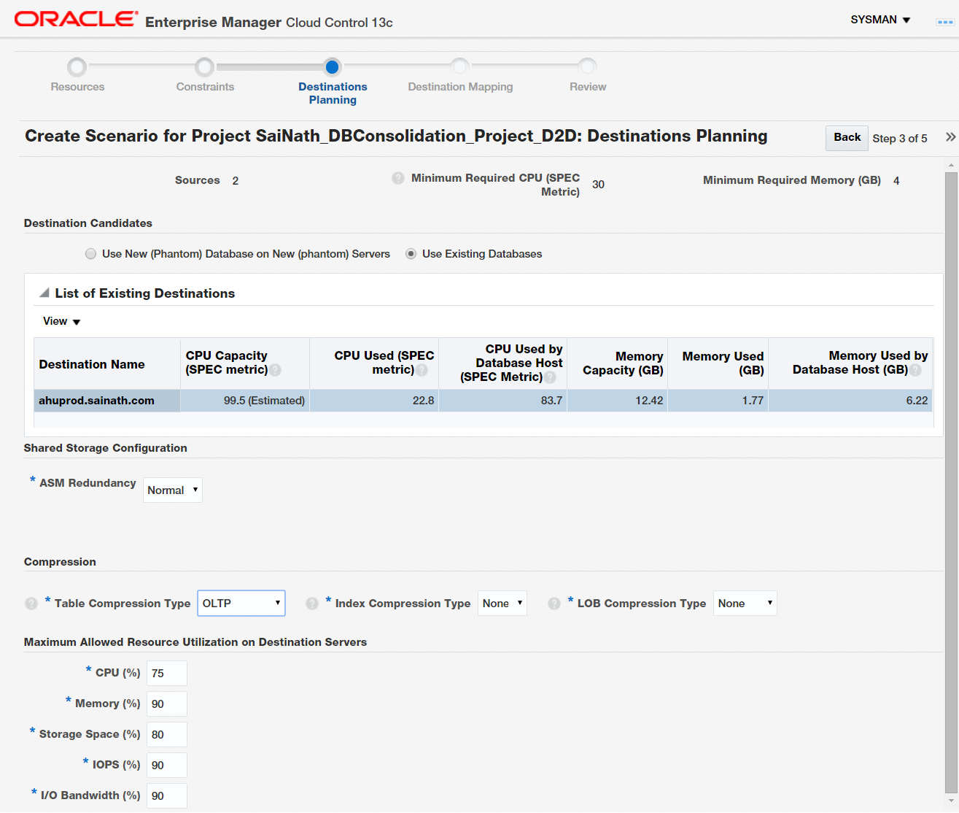This screenshot has height=813, width=959.
Task: Click the Memory (%) input field
Action: click(167, 704)
